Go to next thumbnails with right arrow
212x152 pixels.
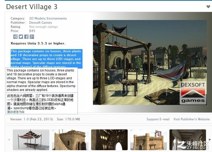[x=210, y=140]
